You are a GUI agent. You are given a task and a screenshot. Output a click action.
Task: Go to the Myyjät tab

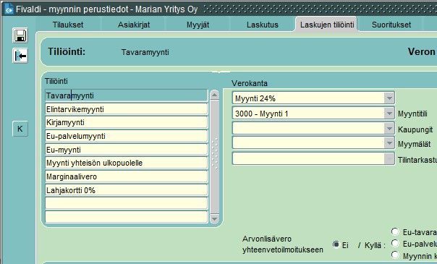point(198,25)
